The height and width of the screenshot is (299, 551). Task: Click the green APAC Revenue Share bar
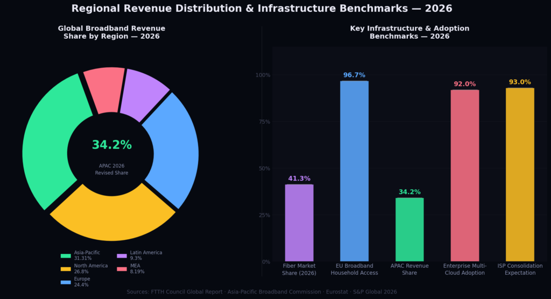click(409, 230)
